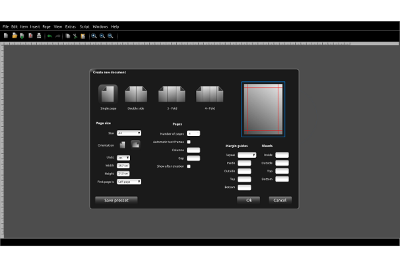This screenshot has width=400, height=268.
Task: Pick the 3-Fold layout icon
Action: pyautogui.click(x=172, y=94)
